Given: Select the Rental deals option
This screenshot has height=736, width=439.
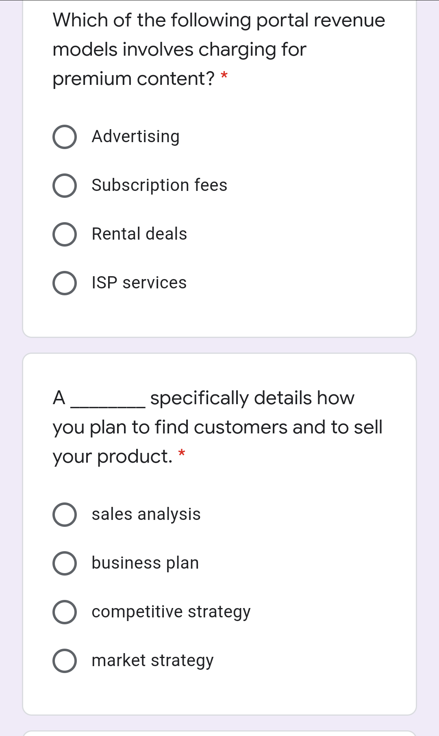Looking at the screenshot, I should pos(65,234).
